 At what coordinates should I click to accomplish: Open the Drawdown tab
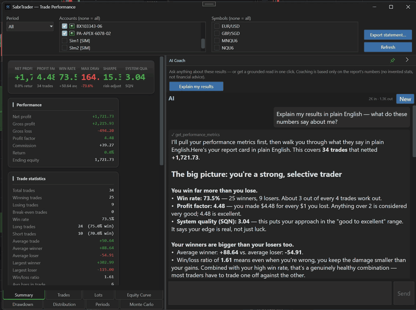coord(23,304)
